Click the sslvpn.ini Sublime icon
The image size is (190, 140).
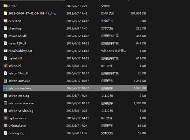[5, 66]
